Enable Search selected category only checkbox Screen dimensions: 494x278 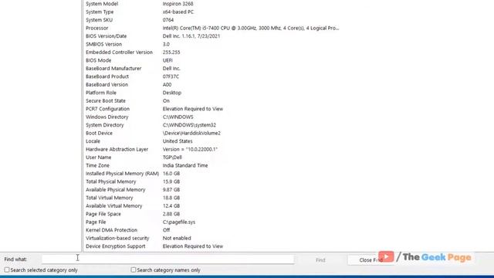[7, 270]
